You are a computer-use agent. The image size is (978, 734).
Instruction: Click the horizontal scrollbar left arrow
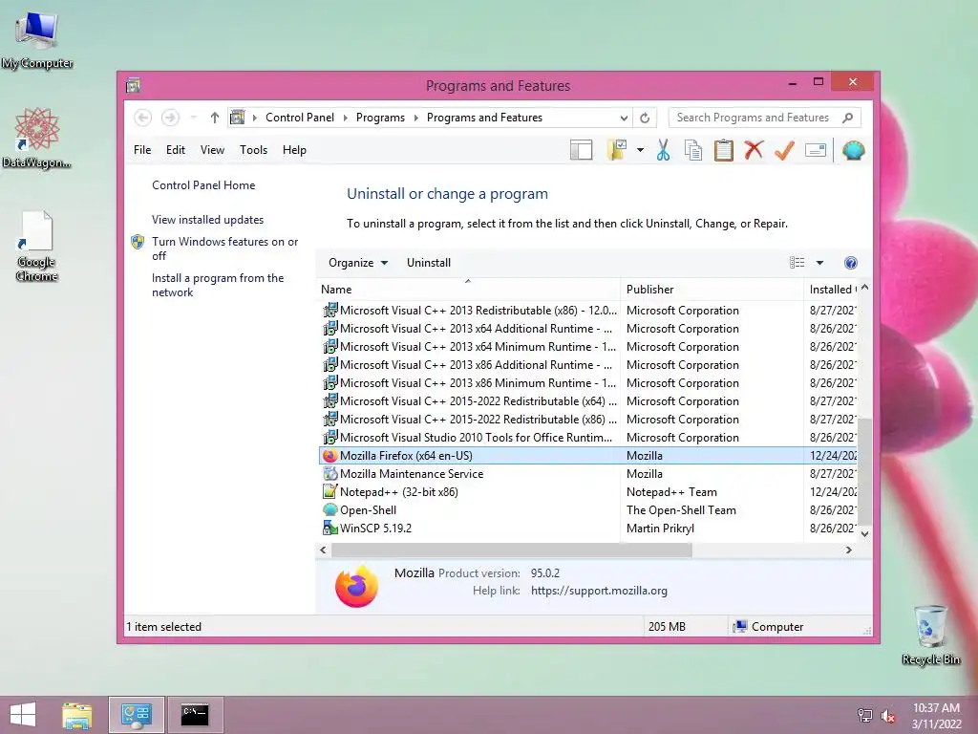(x=323, y=550)
